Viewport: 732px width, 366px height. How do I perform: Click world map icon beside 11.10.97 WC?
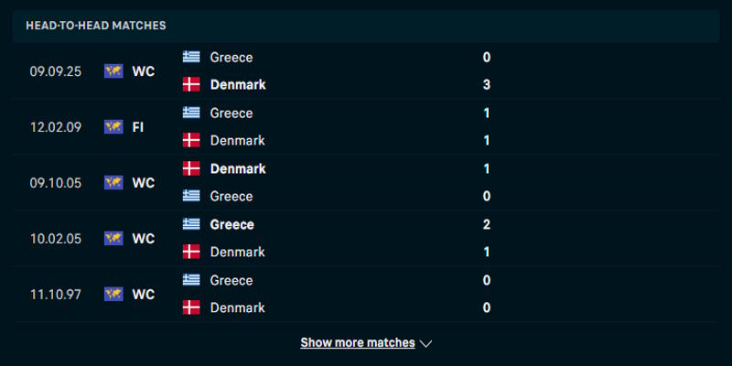(x=113, y=294)
